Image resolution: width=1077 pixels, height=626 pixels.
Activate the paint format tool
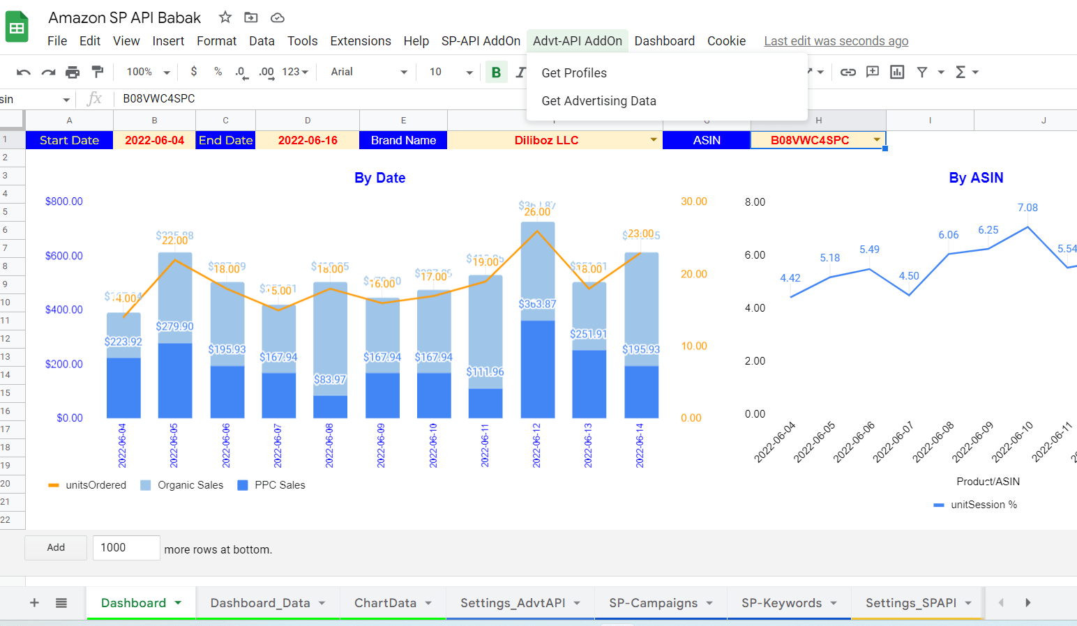(x=98, y=72)
